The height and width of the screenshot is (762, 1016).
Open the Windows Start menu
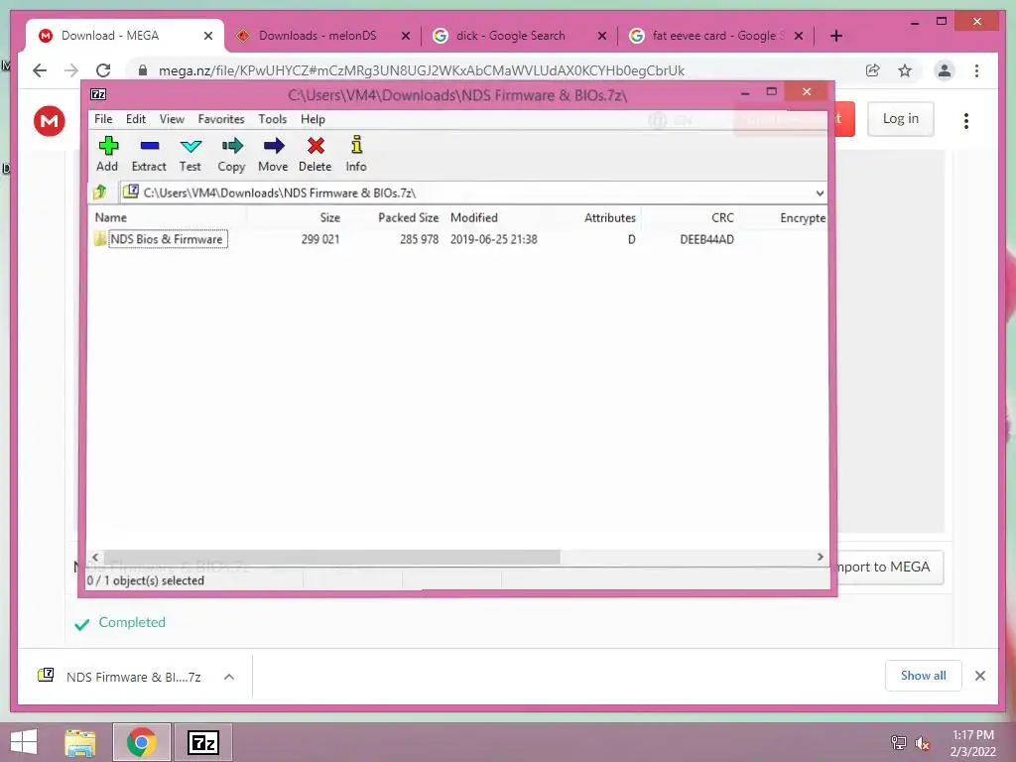tap(24, 742)
